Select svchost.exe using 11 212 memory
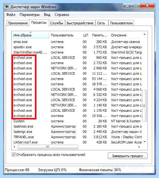Screen dimensions: 159x178 pyautogui.click(x=77, y=73)
